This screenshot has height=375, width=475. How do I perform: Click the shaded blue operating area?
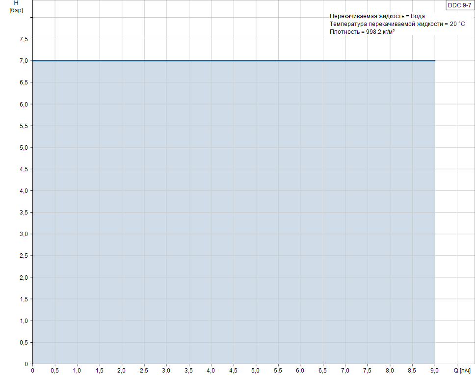point(234,211)
